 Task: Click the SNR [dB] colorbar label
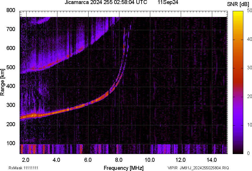(237, 3)
